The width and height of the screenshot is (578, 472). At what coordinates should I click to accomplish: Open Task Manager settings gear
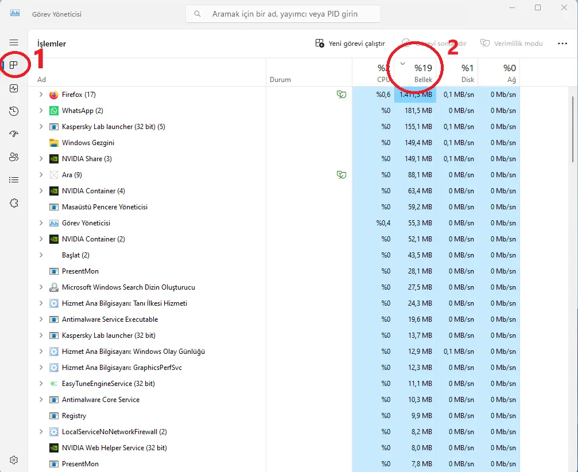(14, 460)
